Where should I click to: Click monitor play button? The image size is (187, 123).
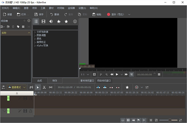pos(117,75)
